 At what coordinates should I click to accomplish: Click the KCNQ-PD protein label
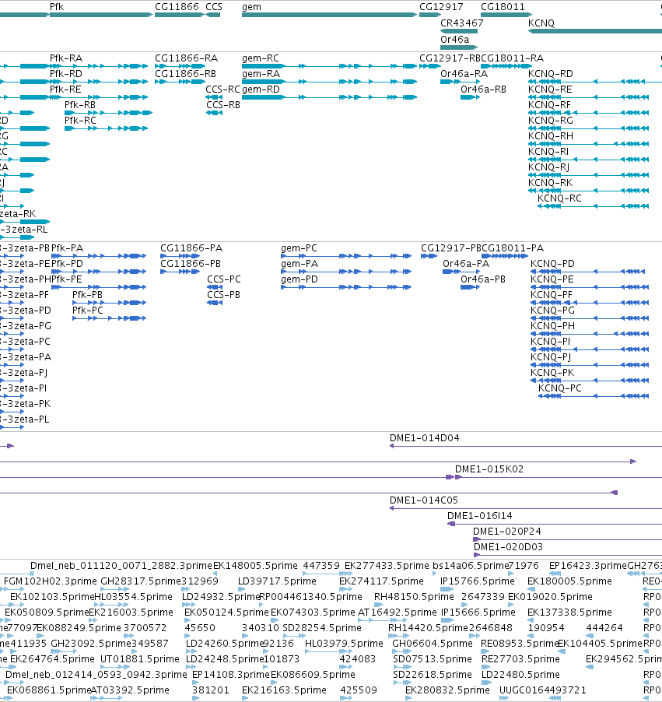tap(552, 264)
